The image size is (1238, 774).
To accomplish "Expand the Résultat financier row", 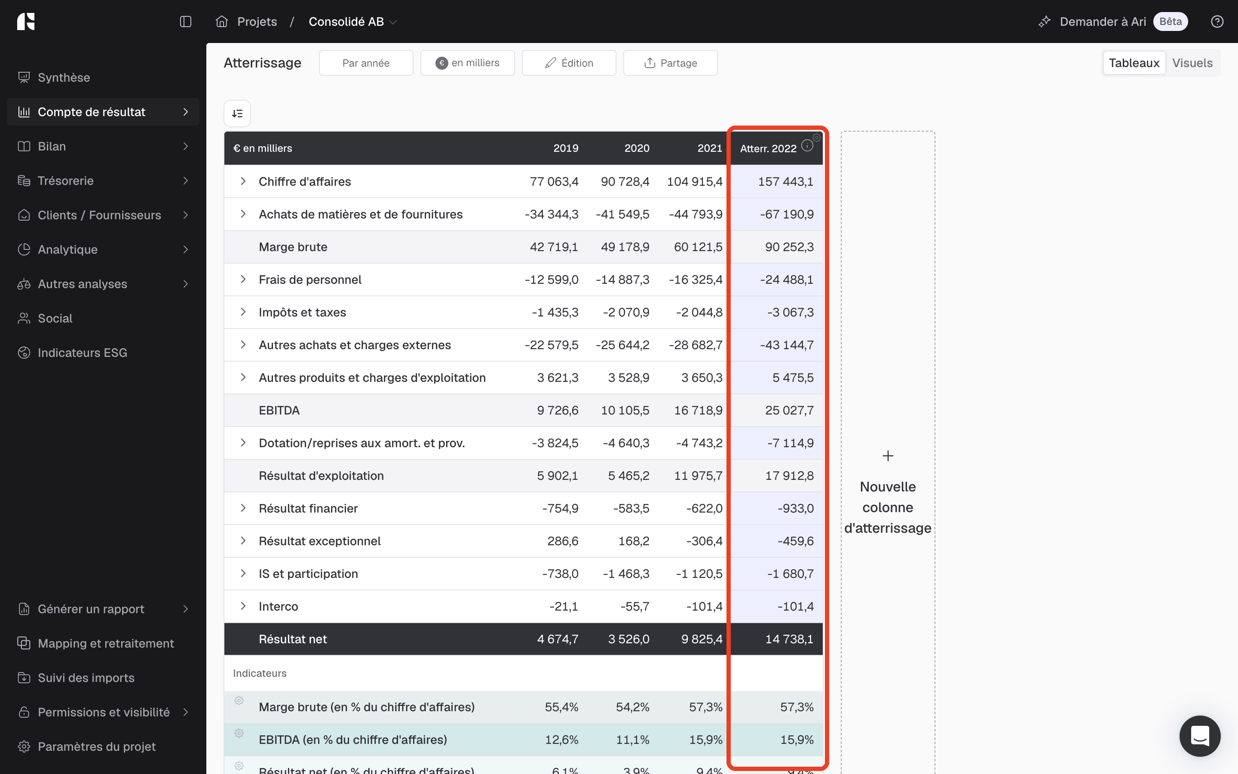I will [243, 508].
